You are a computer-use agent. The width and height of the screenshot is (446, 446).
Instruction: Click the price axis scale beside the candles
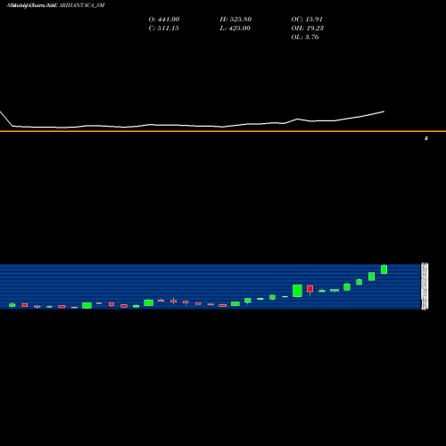pos(425,286)
